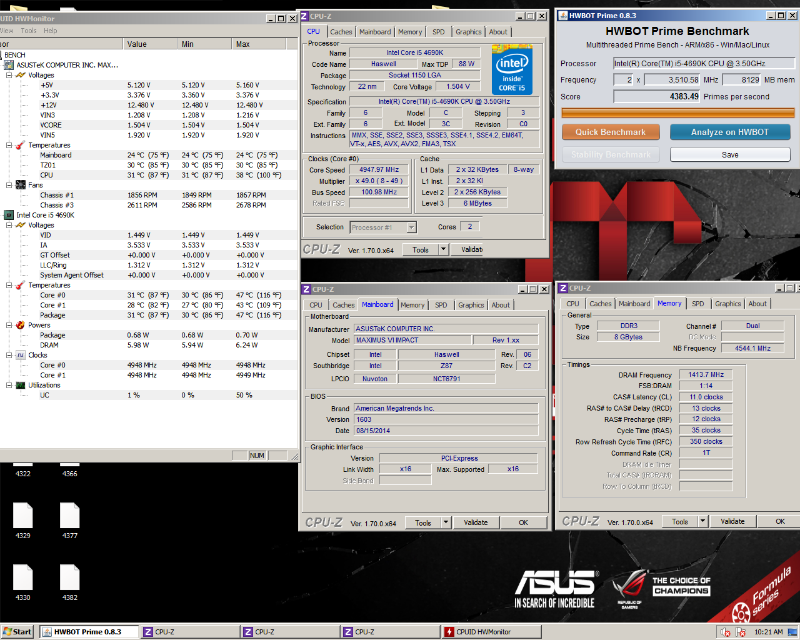Click the CPUID HWMonitor taskbar lightning icon

[x=449, y=632]
